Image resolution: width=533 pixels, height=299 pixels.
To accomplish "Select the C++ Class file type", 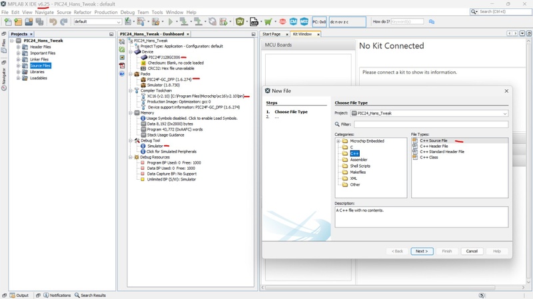I will click(428, 157).
